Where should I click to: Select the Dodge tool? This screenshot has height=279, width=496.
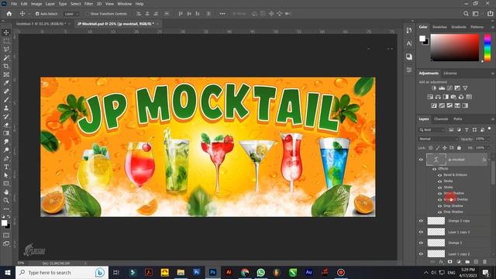pyautogui.click(x=6, y=150)
